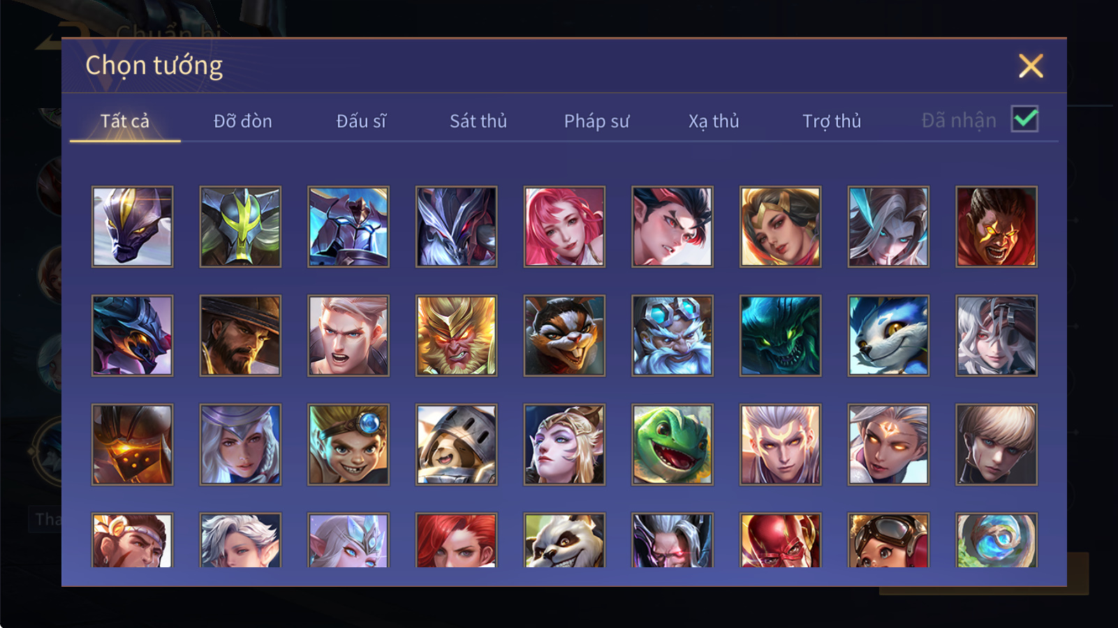This screenshot has height=628, width=1118.
Task: Select the blue wolf cub hero portrait
Action: 888,335
